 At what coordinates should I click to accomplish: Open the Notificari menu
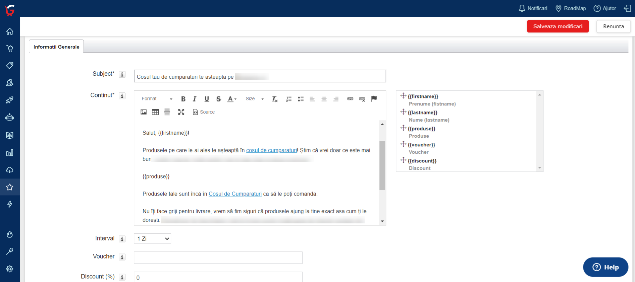pyautogui.click(x=533, y=8)
